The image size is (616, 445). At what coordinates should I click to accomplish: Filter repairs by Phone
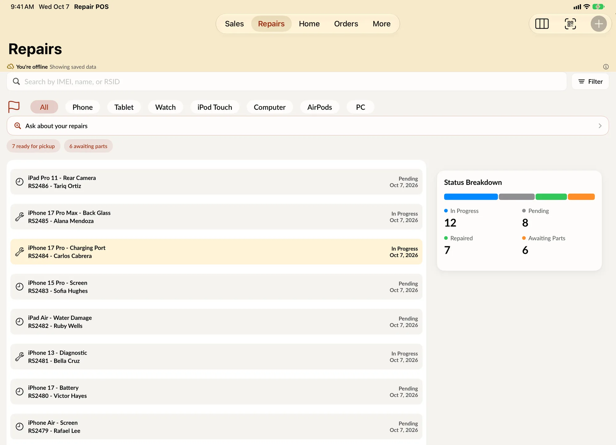[x=83, y=107]
